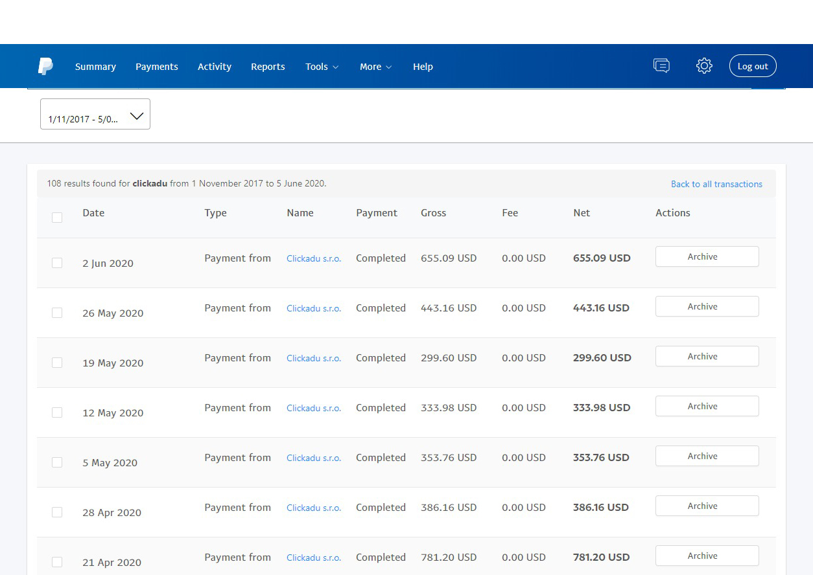The height and width of the screenshot is (575, 813).
Task: Open Clickadu s.r.o. link for 5 May 2020
Action: tap(314, 458)
